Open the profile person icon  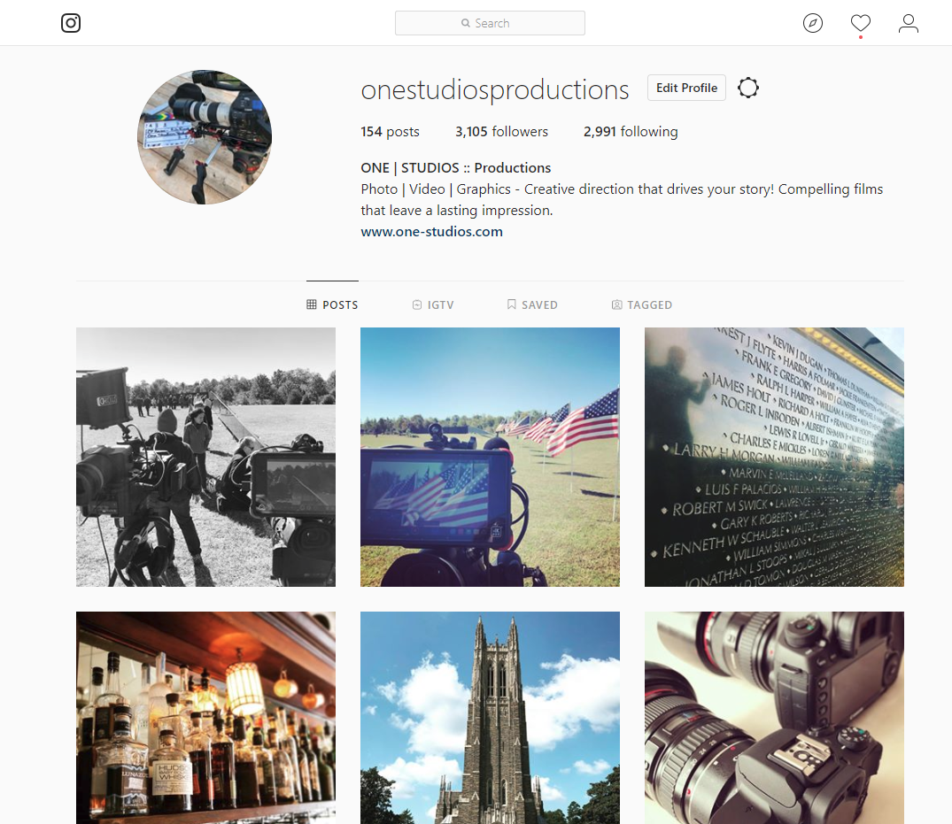pyautogui.click(x=909, y=23)
